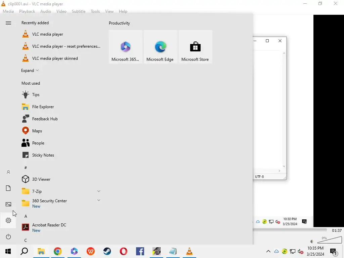Open the Media menu in VLC
The height and width of the screenshot is (258, 344).
(x=8, y=11)
